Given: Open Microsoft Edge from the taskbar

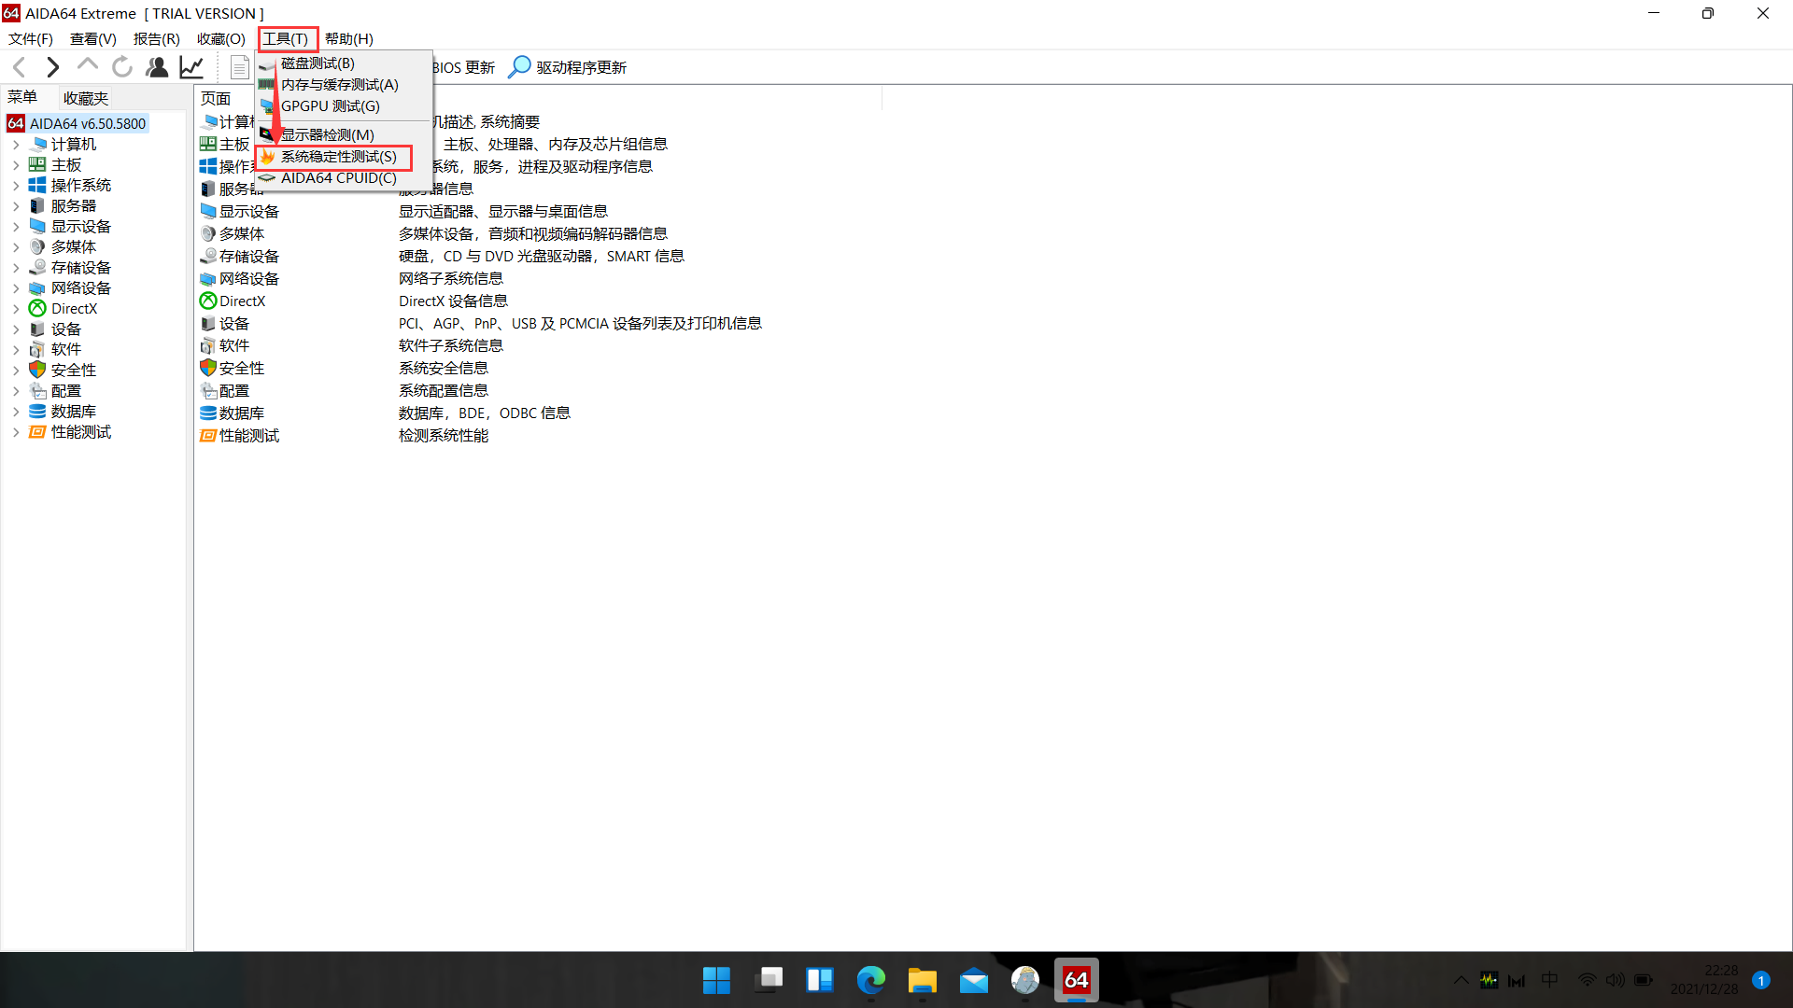Looking at the screenshot, I should [870, 980].
